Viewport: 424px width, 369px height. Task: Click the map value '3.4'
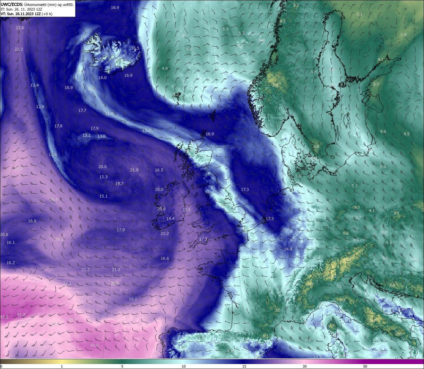point(403,35)
